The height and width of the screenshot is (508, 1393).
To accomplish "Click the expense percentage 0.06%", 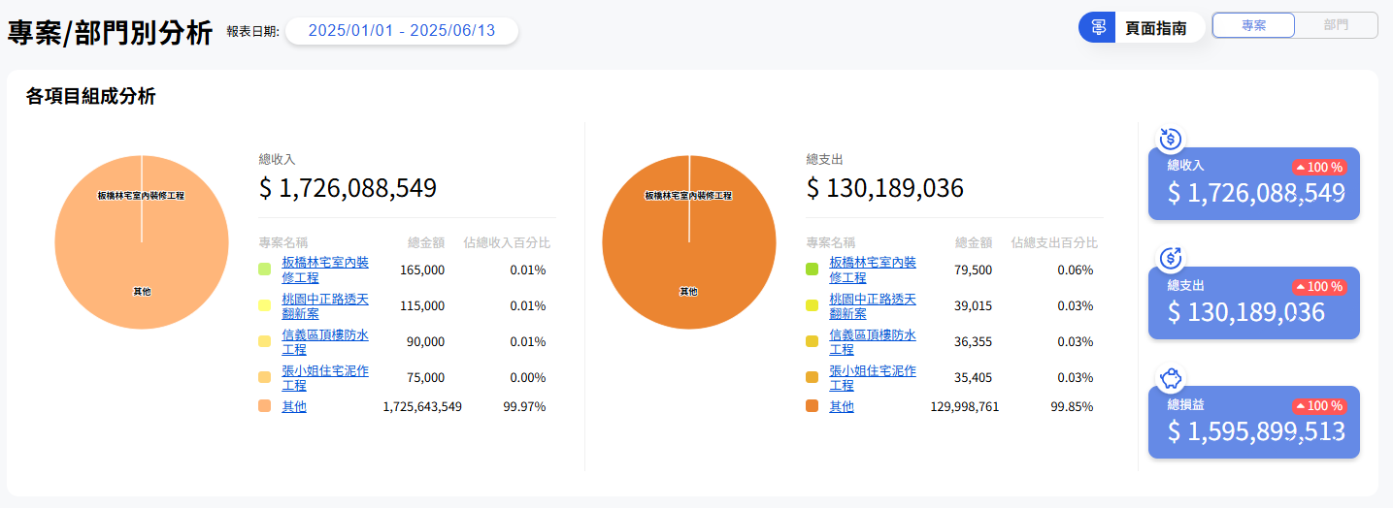I will pos(1075,270).
